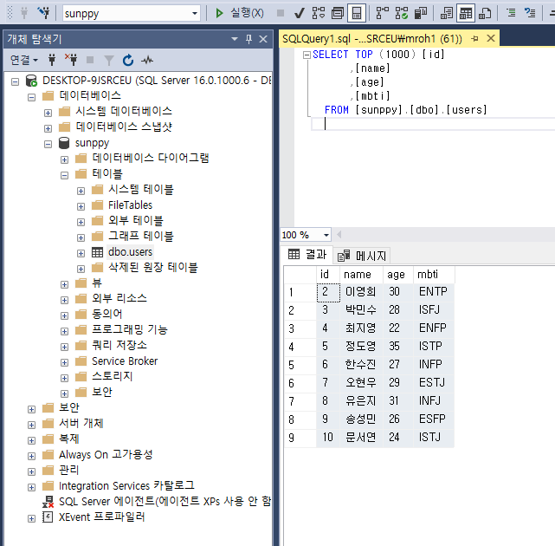The image size is (555, 546).
Task: Toggle auto-hide pin on Object Explorer panel
Action: [x=248, y=39]
